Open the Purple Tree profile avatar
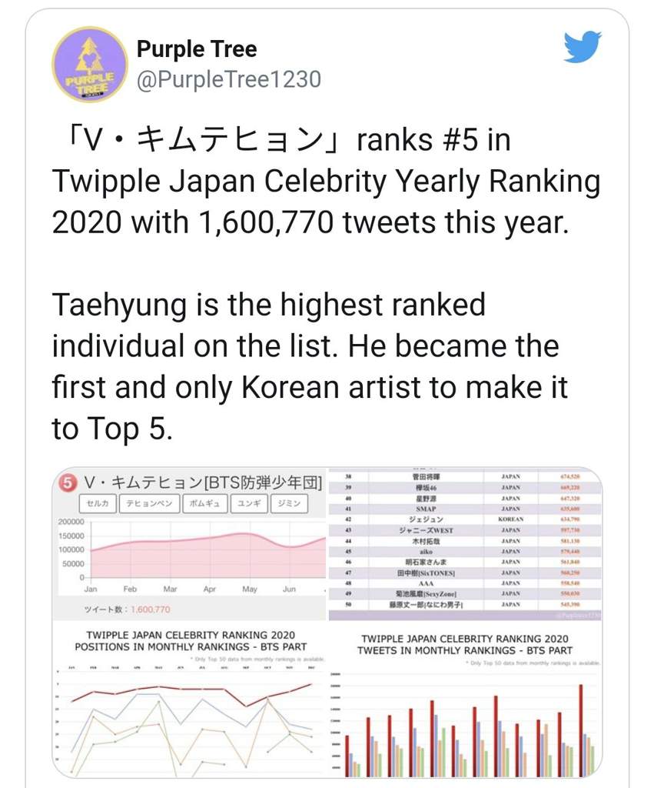 pos(90,65)
